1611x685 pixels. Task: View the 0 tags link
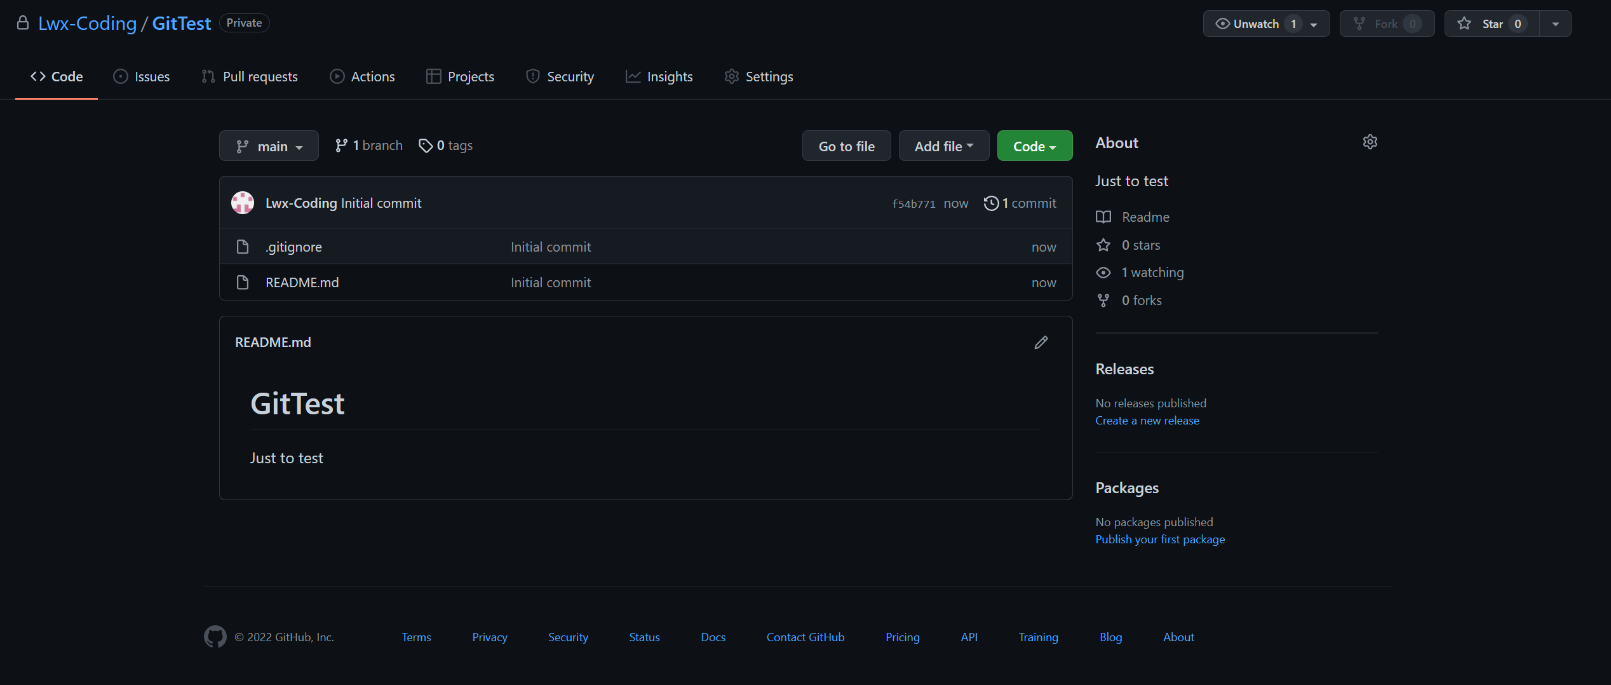coord(446,146)
